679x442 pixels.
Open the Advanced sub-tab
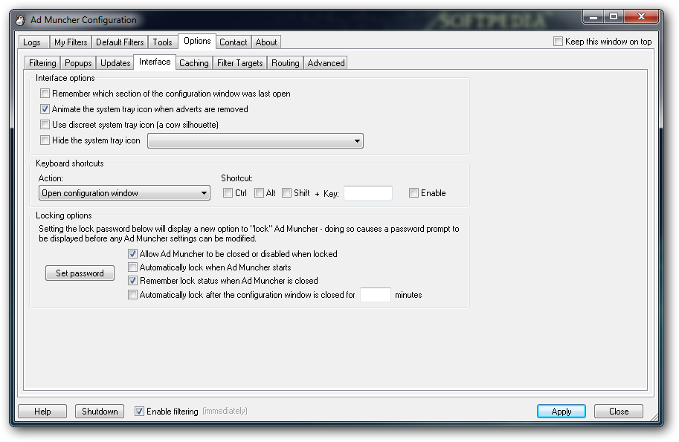pos(326,62)
